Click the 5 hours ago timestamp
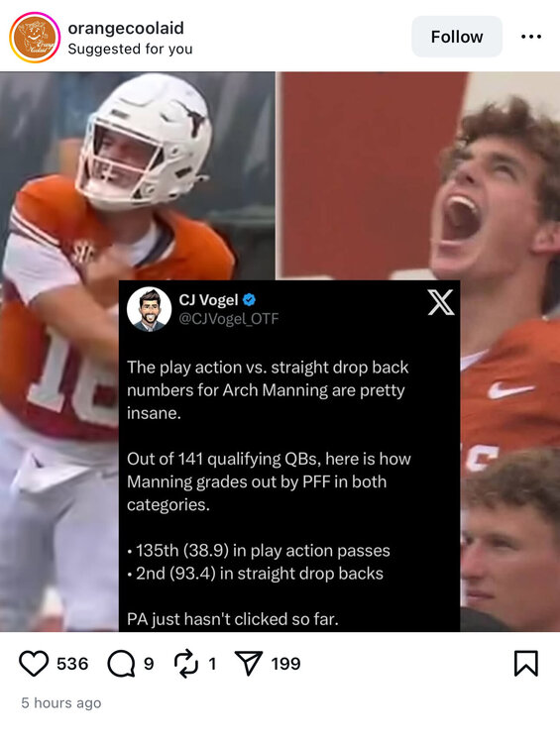 click(61, 702)
